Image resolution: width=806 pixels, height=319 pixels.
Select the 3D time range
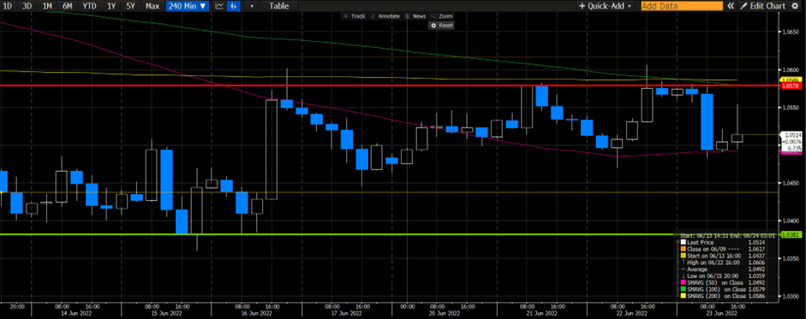(27, 6)
